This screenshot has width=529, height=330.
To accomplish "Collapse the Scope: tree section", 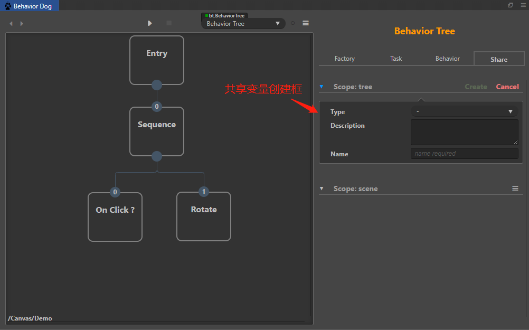I will tap(322, 87).
